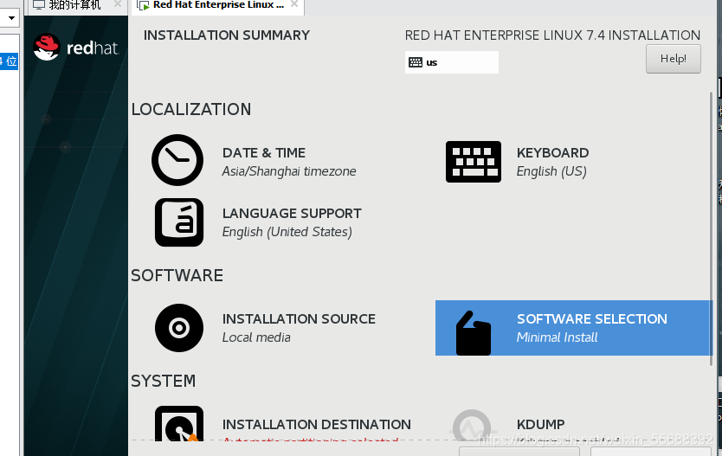Open KDUMP icon
The height and width of the screenshot is (456, 722).
pos(472,426)
